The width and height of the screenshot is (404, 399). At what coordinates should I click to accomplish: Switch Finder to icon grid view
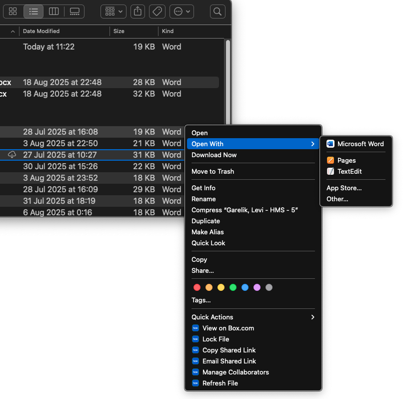13,11
